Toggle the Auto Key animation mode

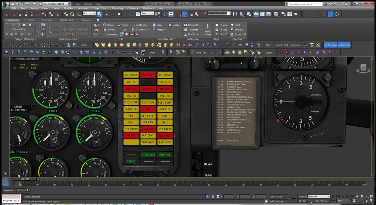pyautogui.click(x=302, y=196)
